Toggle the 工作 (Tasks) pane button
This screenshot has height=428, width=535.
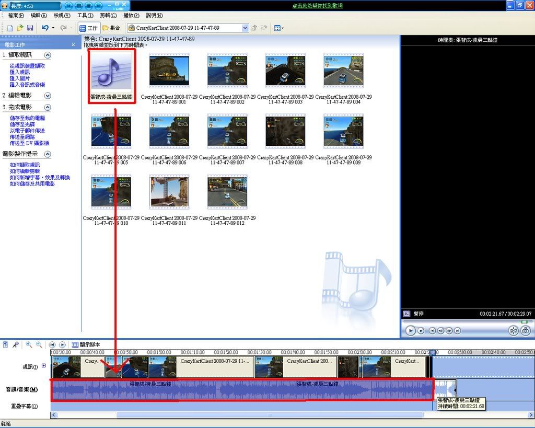88,28
